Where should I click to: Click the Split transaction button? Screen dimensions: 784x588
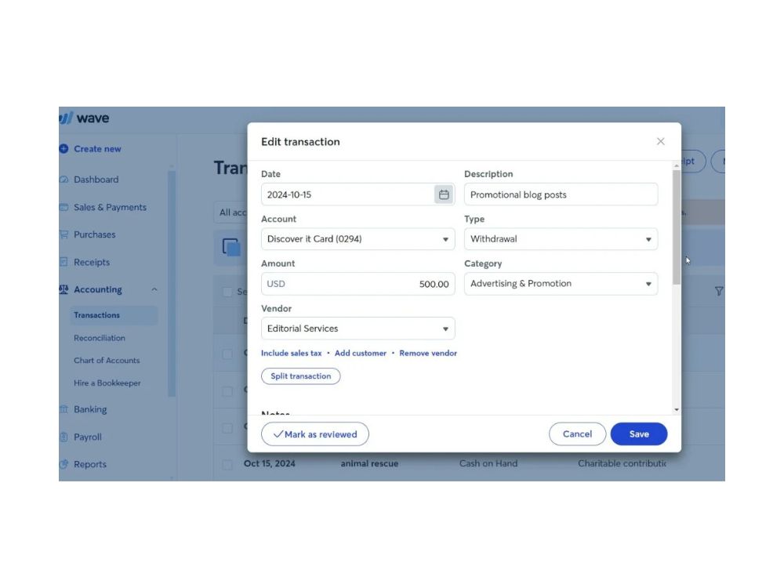point(300,376)
